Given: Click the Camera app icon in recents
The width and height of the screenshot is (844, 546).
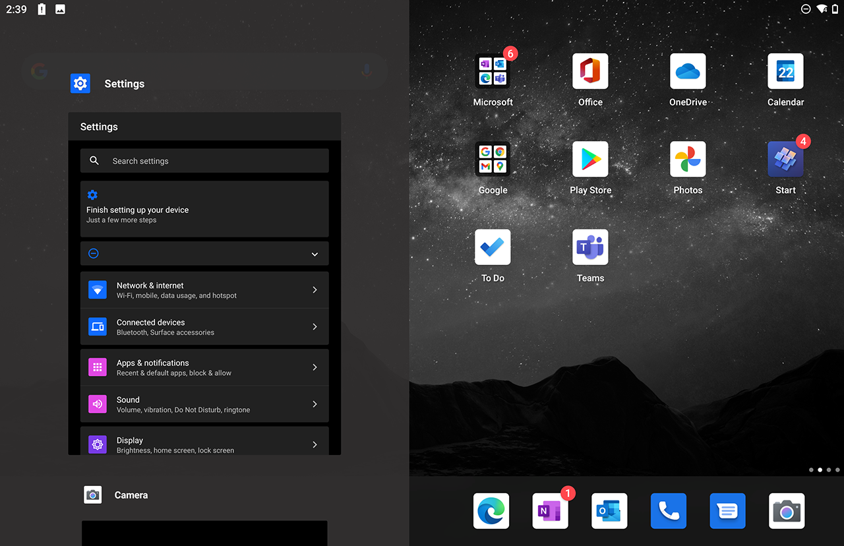Looking at the screenshot, I should [x=93, y=495].
